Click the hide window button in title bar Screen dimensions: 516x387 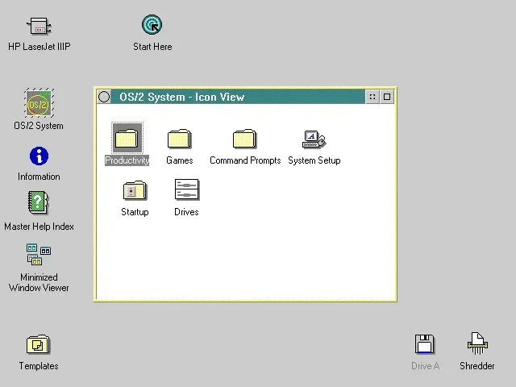click(372, 97)
